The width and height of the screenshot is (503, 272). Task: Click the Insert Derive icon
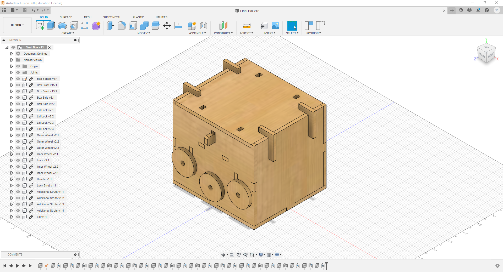pos(264,26)
